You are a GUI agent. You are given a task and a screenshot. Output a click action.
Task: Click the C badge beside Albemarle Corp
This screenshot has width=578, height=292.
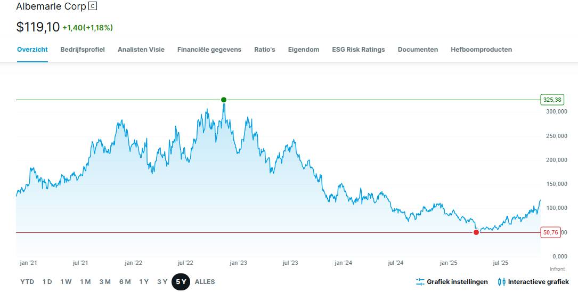tap(93, 6)
